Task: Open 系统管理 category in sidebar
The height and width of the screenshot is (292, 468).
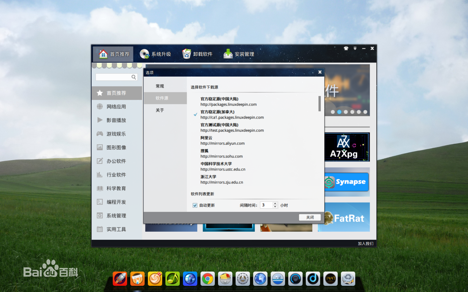Action: coord(117,216)
